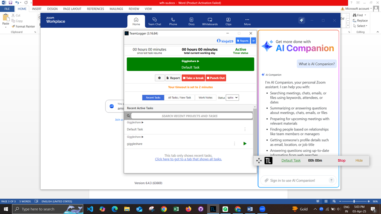Viewport: 381px width, 214px height.
Task: Open Reports in the TeamLogger header
Action: 243,41
